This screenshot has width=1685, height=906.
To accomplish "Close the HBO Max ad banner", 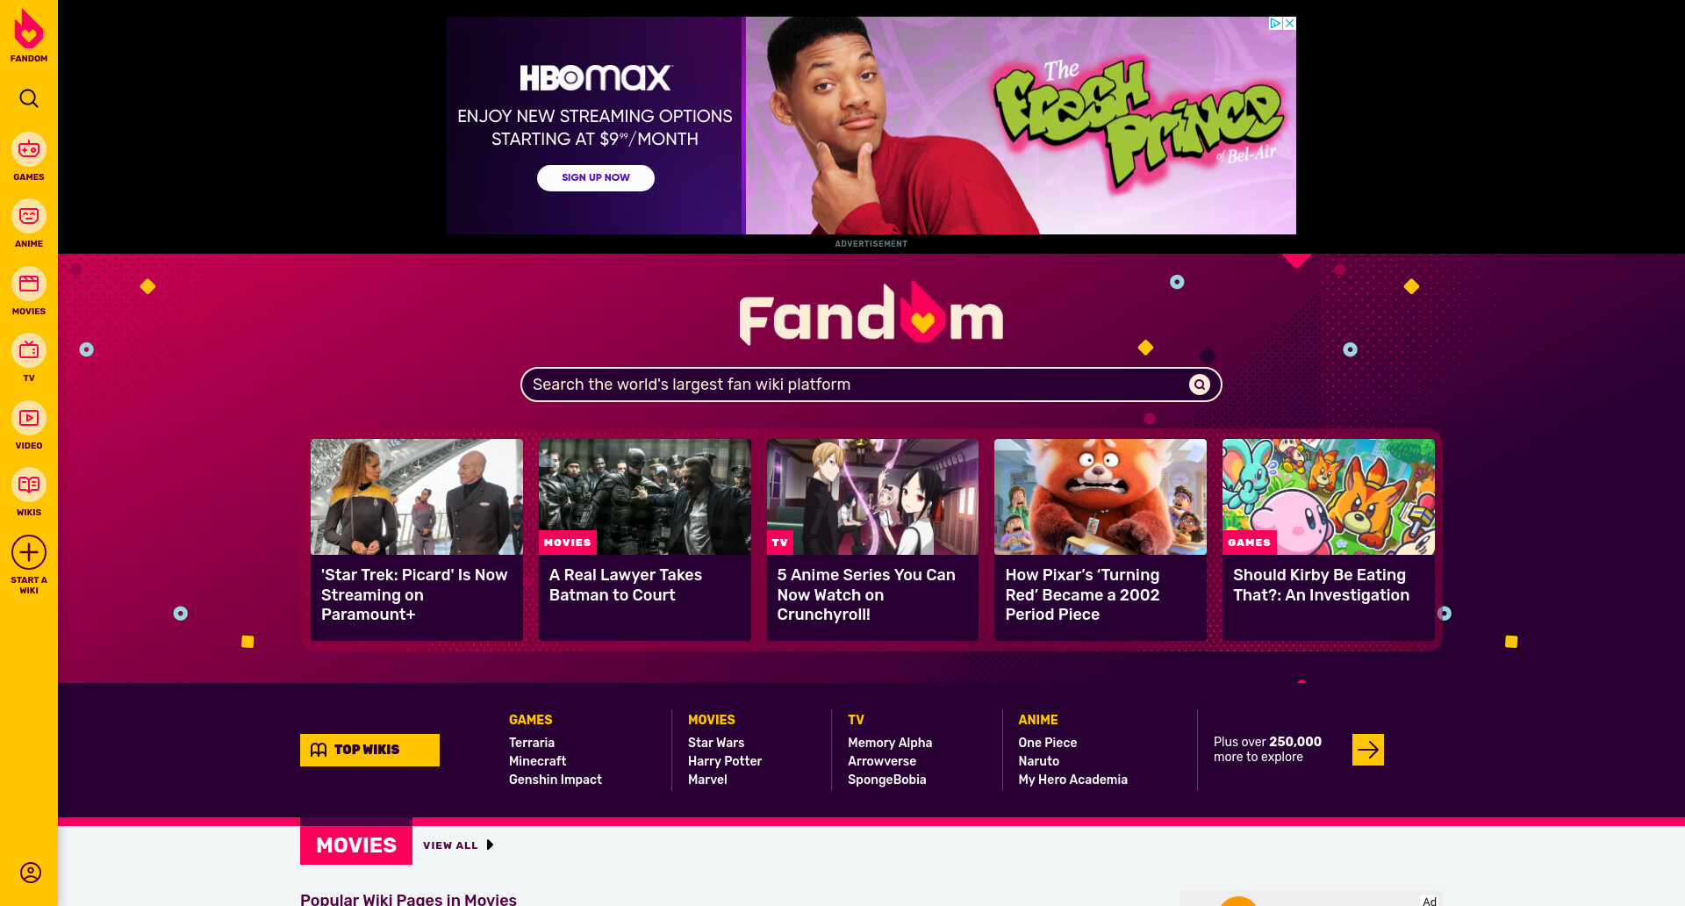I will (1289, 24).
